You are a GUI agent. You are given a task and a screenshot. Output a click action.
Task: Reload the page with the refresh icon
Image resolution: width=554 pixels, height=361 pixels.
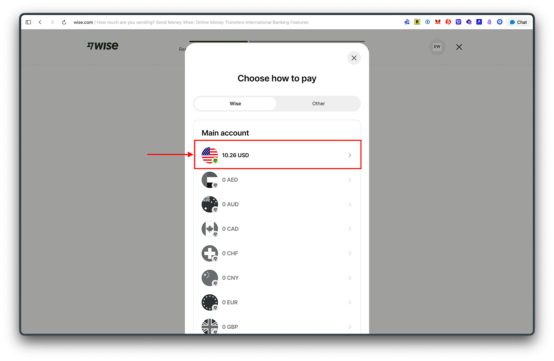(x=64, y=22)
